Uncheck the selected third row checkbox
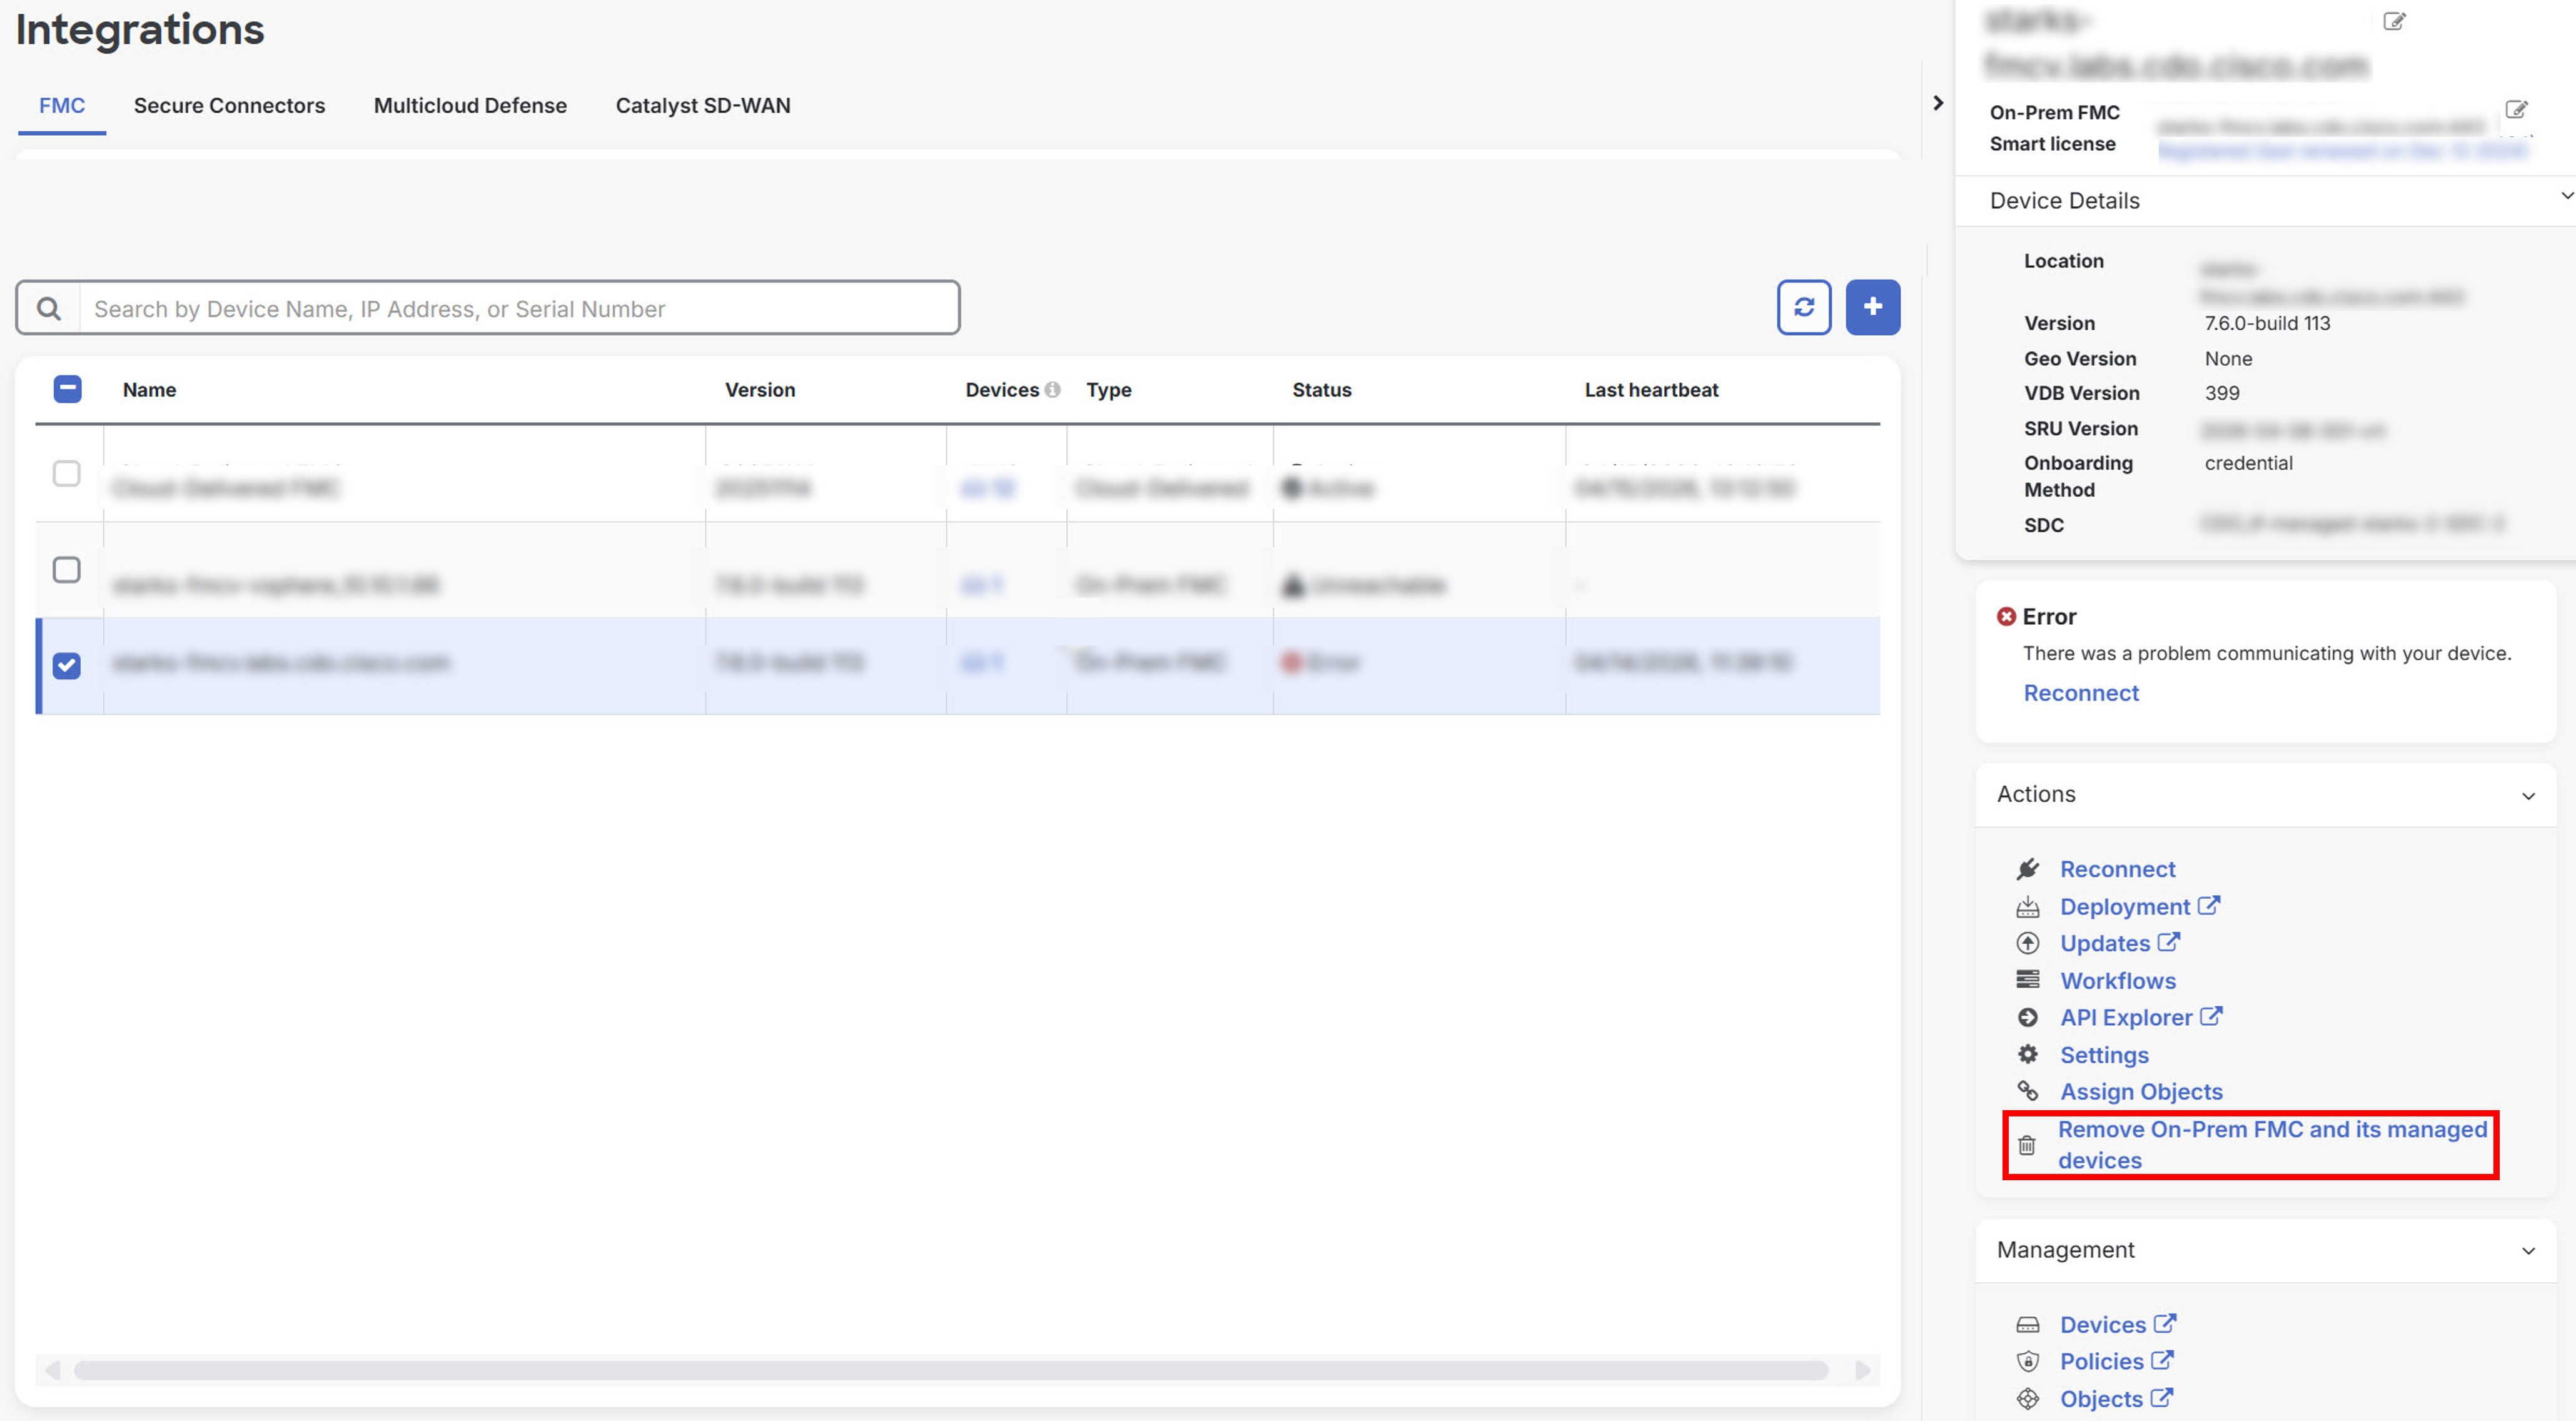 pos(67,665)
